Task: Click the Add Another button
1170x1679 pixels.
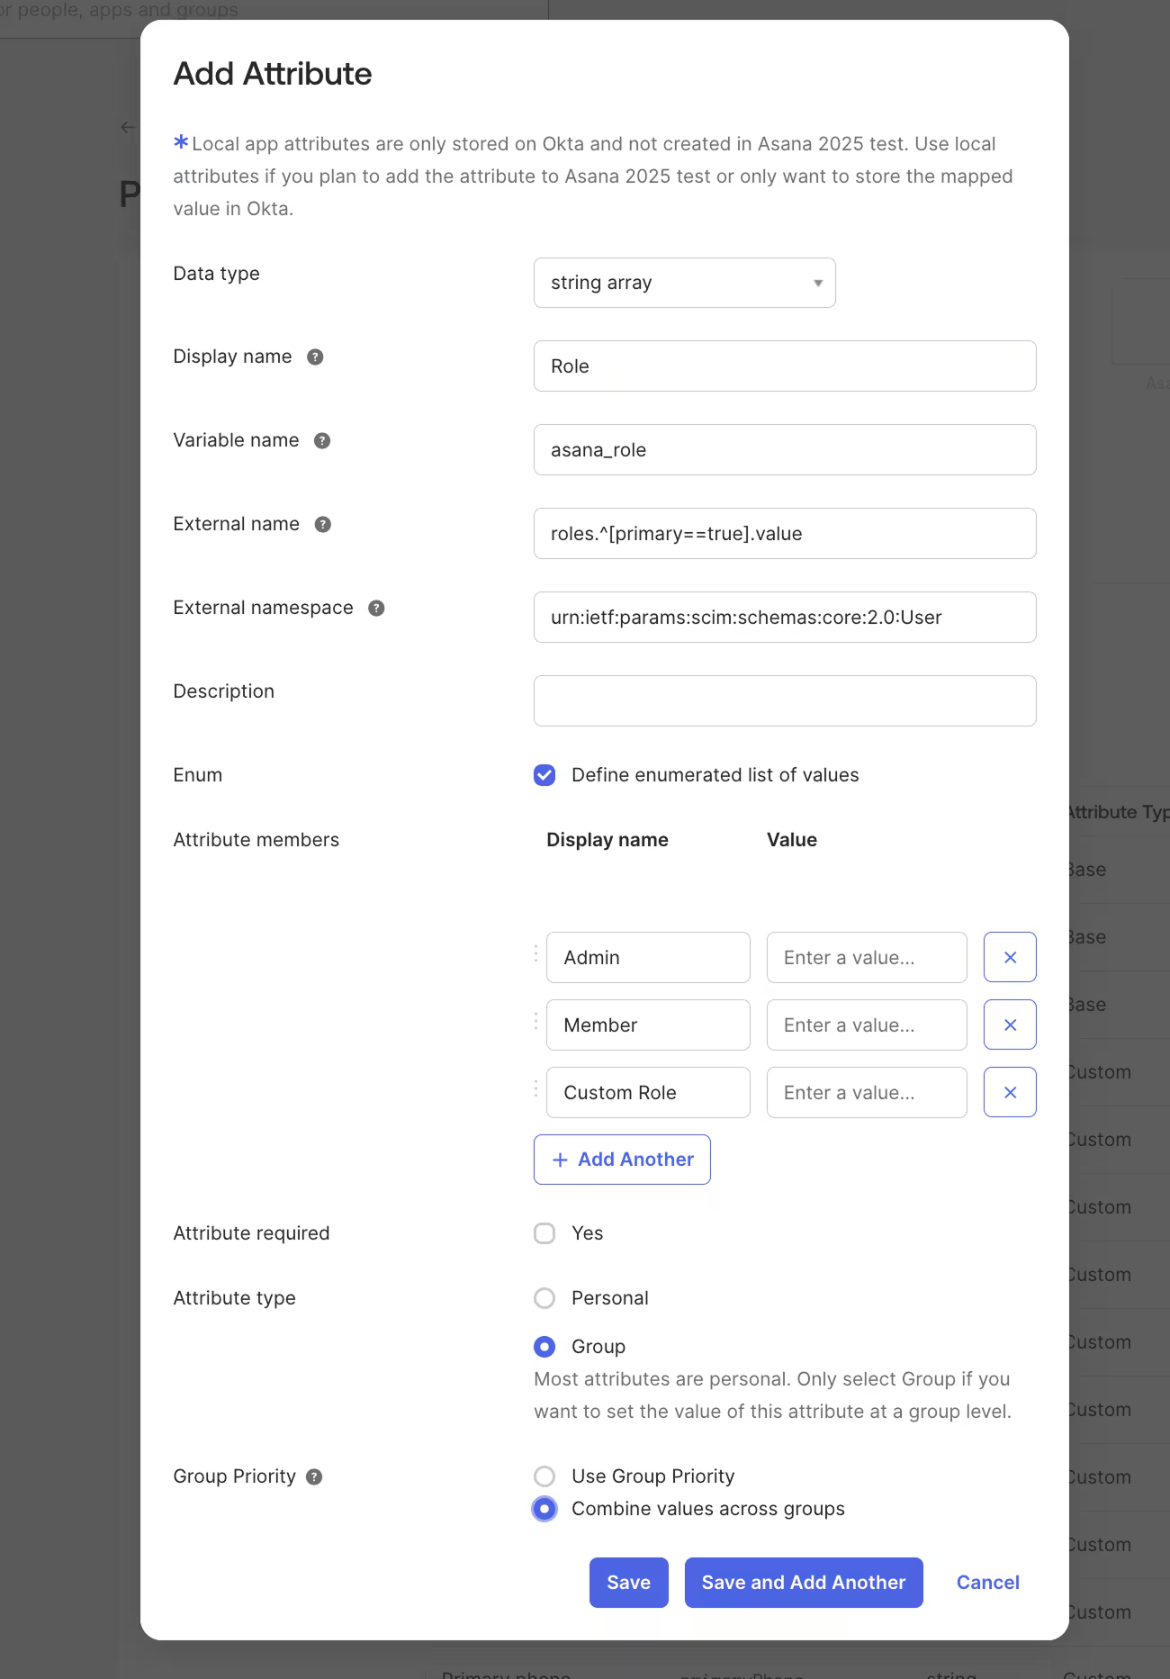Action: [622, 1160]
